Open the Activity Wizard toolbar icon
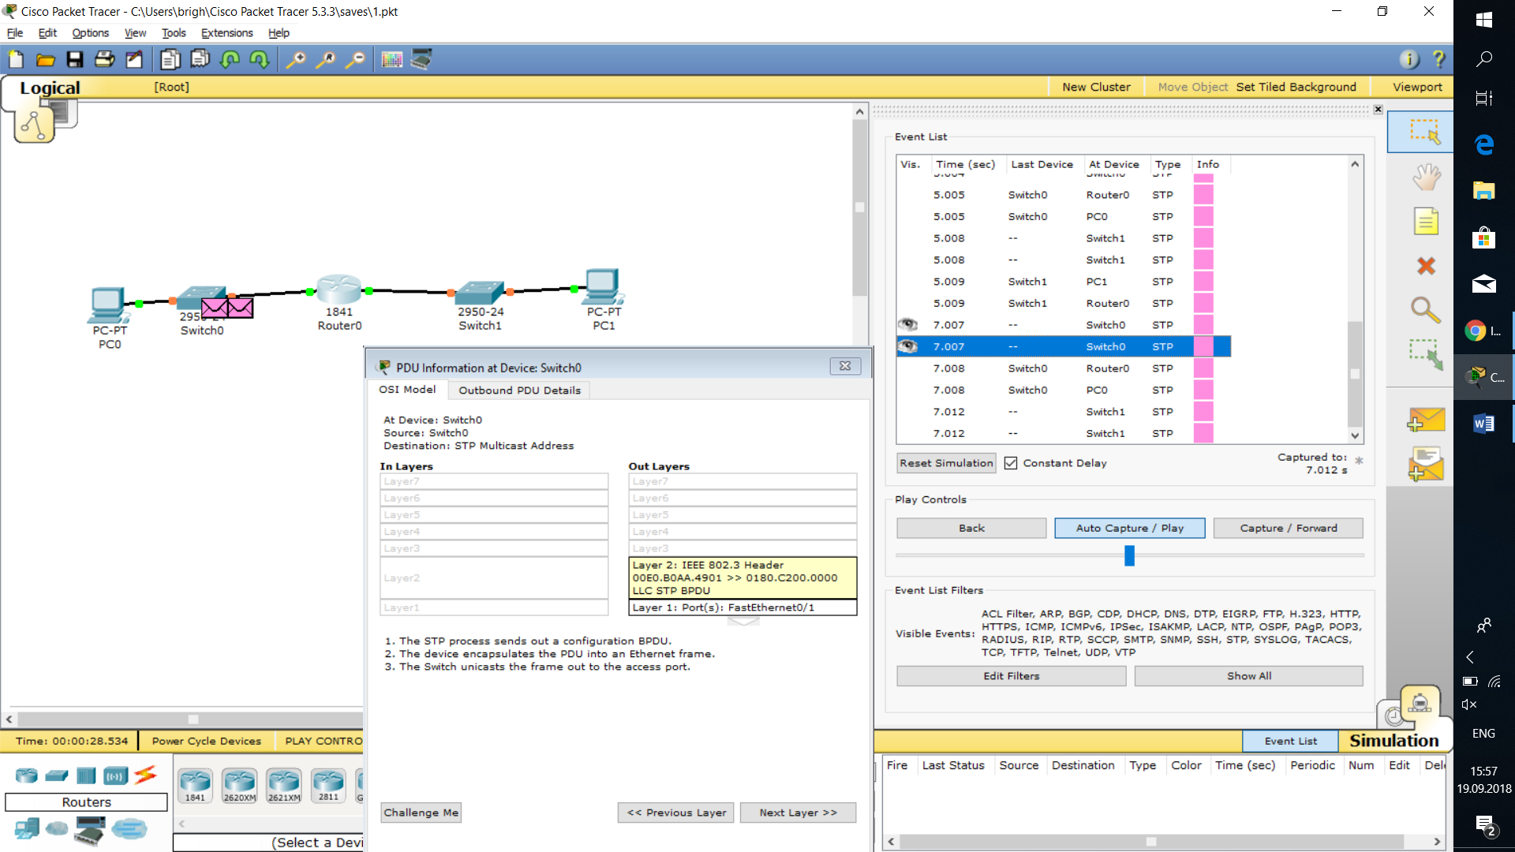Image resolution: width=1515 pixels, height=852 pixels. click(x=134, y=60)
